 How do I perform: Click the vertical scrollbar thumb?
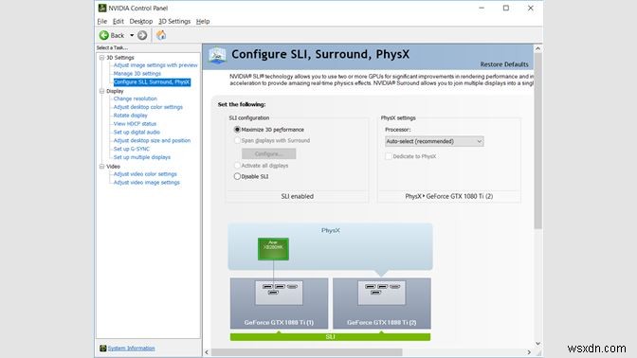tap(537, 141)
